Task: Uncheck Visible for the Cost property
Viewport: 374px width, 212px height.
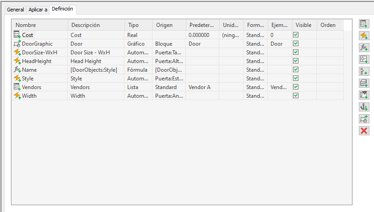Action: click(296, 35)
